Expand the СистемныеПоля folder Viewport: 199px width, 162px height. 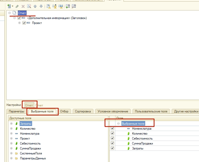[x=11, y=153]
